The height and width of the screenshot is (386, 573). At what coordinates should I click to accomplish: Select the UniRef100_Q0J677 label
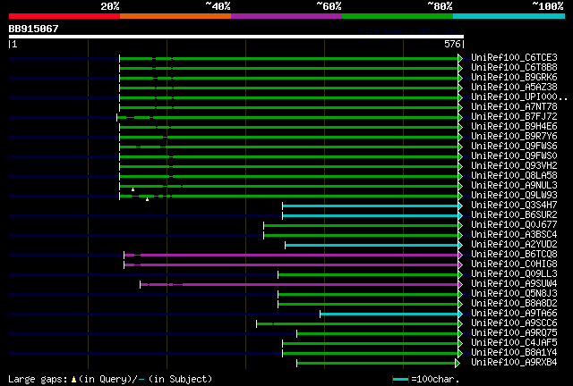click(514, 225)
